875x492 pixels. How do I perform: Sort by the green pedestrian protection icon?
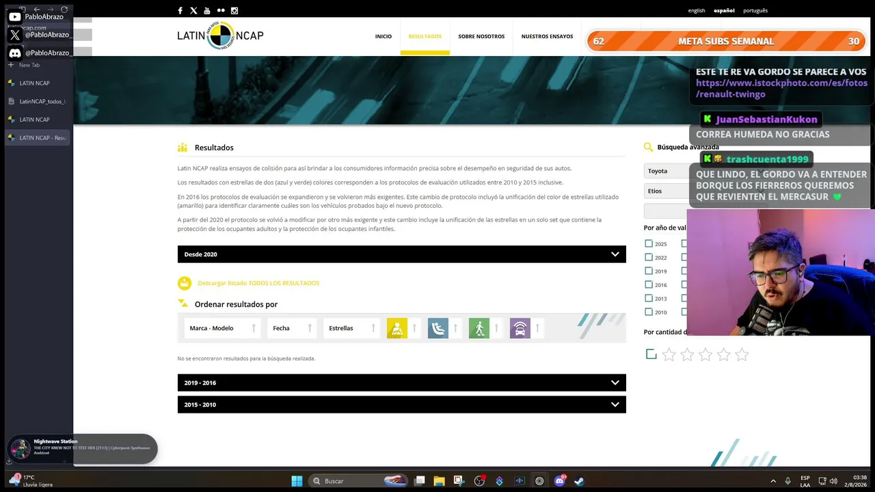[x=479, y=328]
